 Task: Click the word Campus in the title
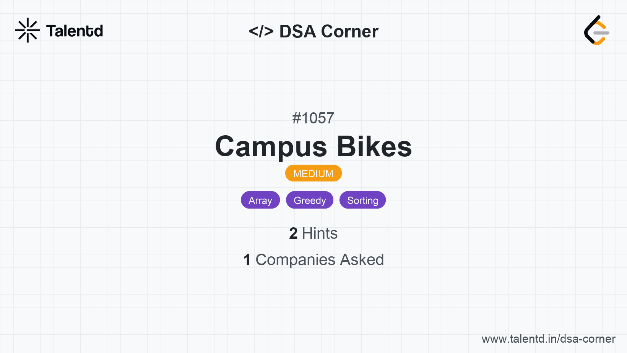point(271,147)
